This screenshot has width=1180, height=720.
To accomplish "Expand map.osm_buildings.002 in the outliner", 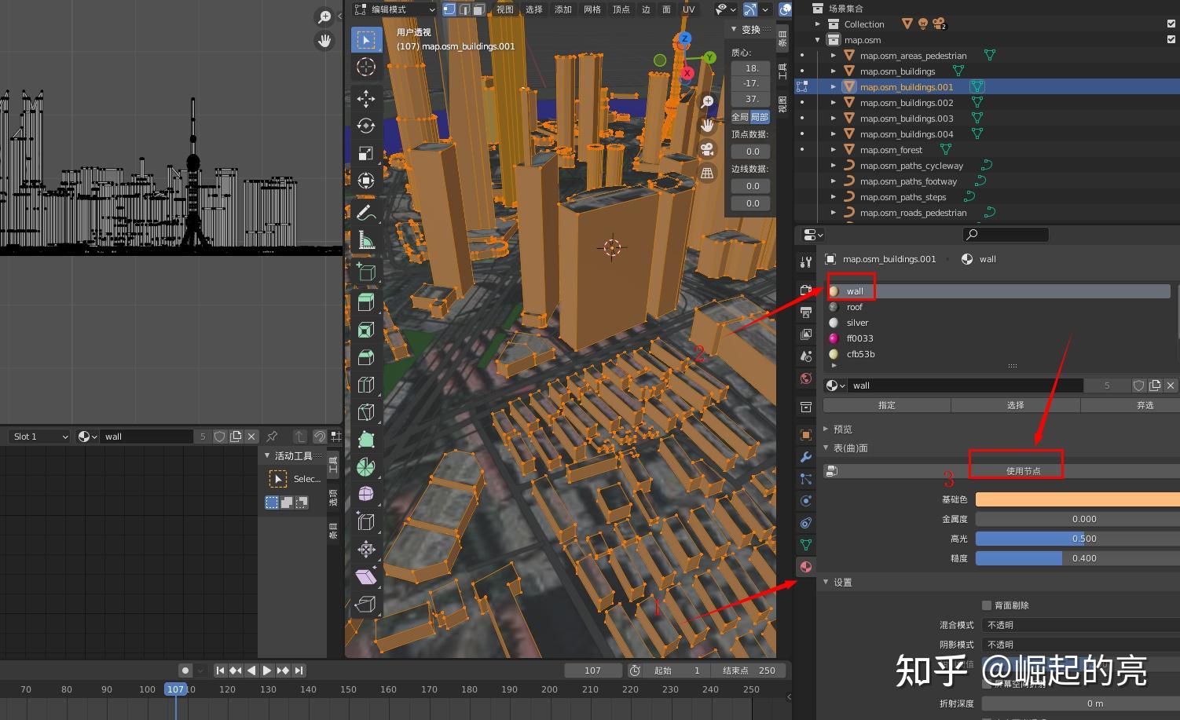I will pyautogui.click(x=833, y=102).
